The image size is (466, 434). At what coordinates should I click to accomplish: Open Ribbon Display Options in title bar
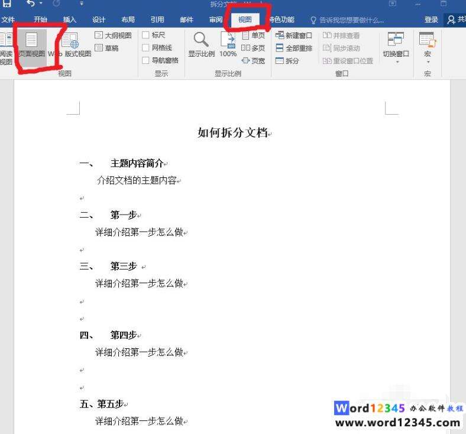click(393, 4)
